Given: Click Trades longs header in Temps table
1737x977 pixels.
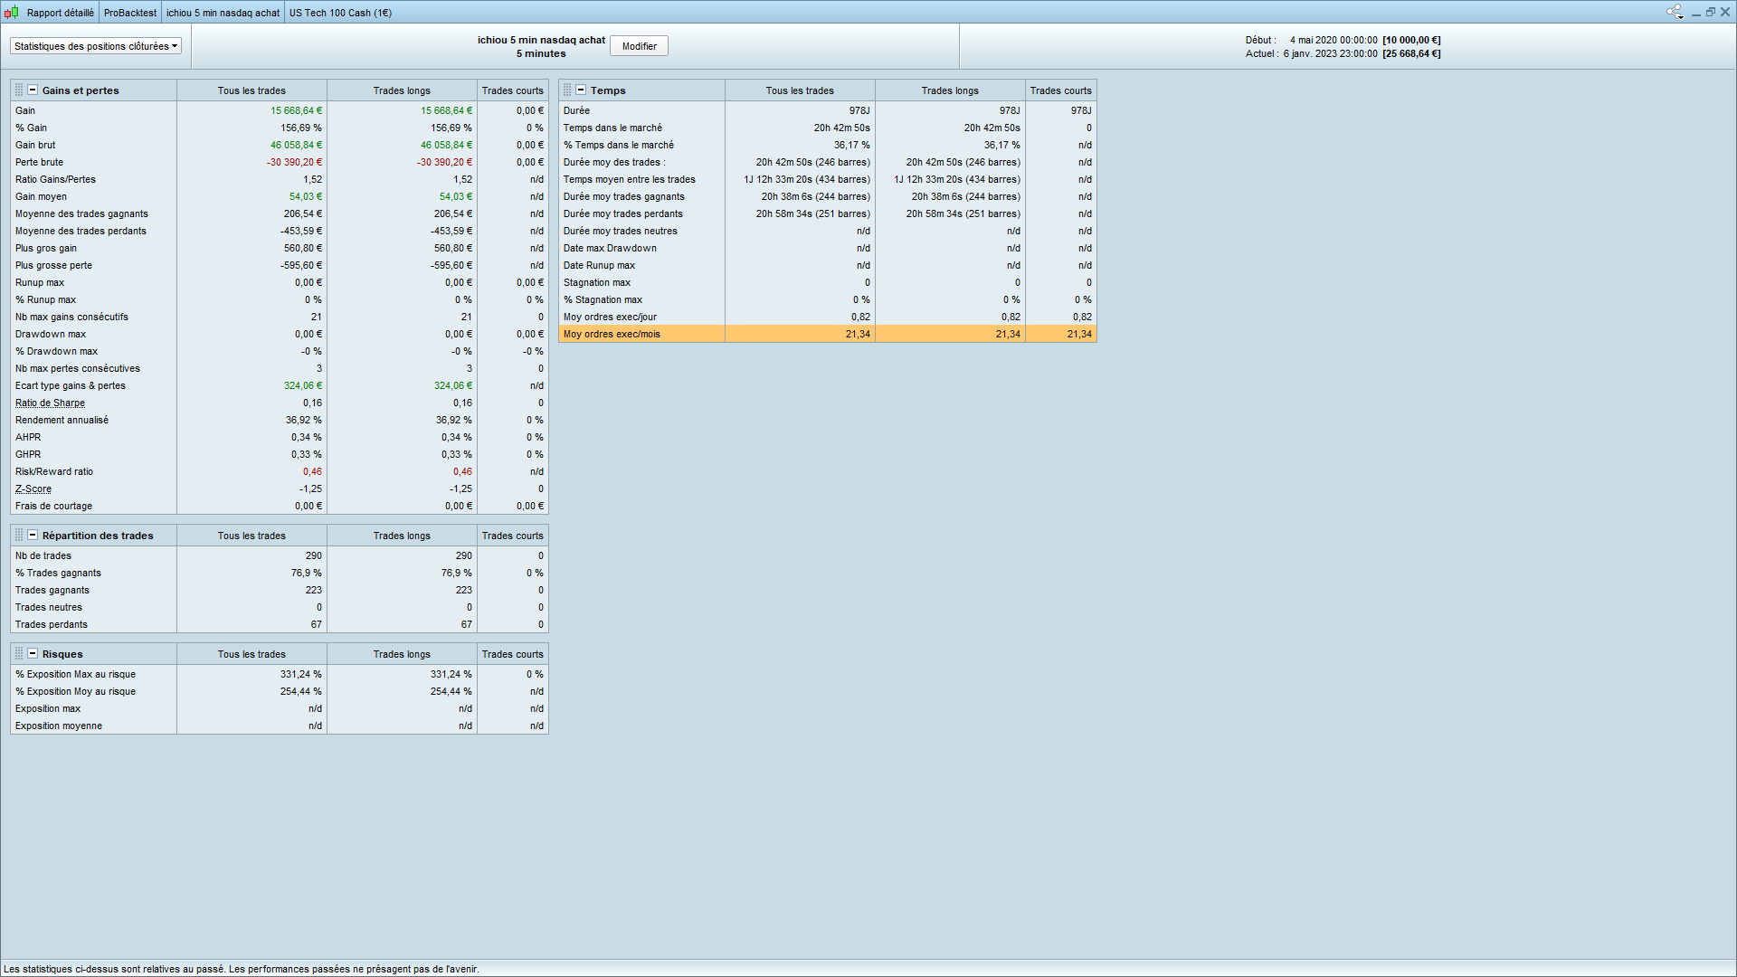Looking at the screenshot, I should tap(949, 90).
